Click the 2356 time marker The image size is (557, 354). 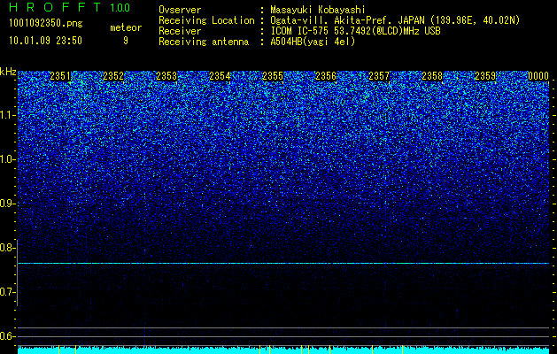click(326, 76)
